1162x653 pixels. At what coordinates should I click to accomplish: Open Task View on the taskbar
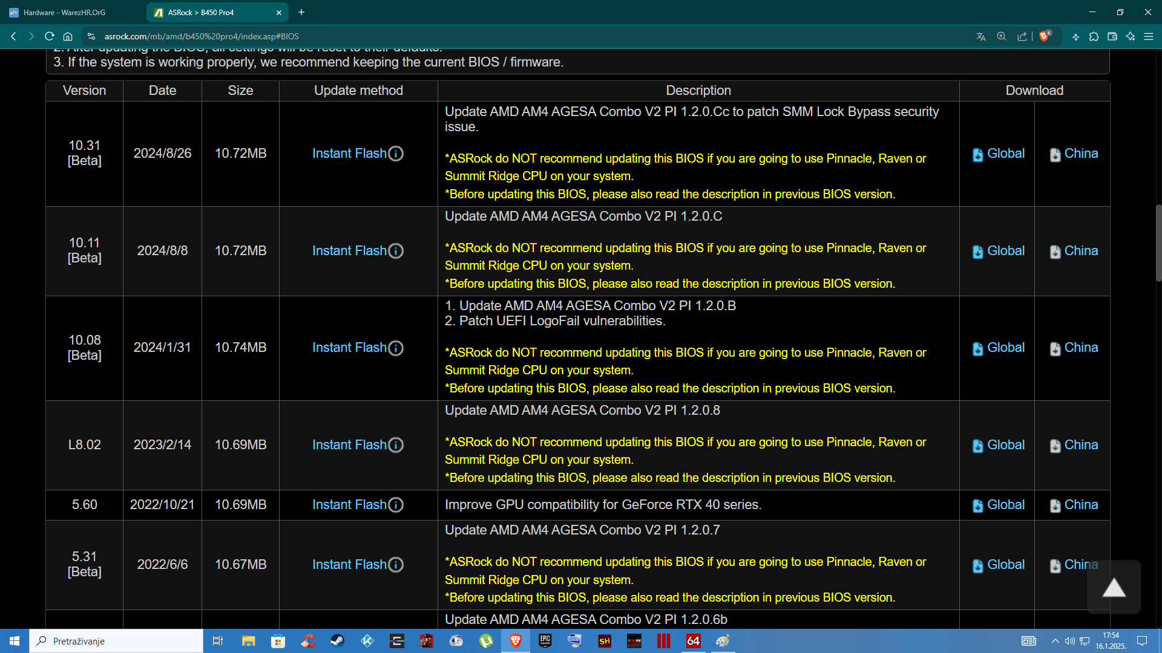218,641
